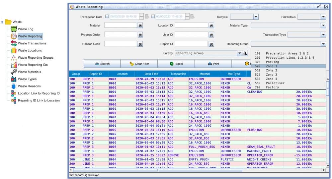This screenshot has width=332, height=179.
Task: Click binoculars lookup next to Location ID
Action: [x=211, y=26]
